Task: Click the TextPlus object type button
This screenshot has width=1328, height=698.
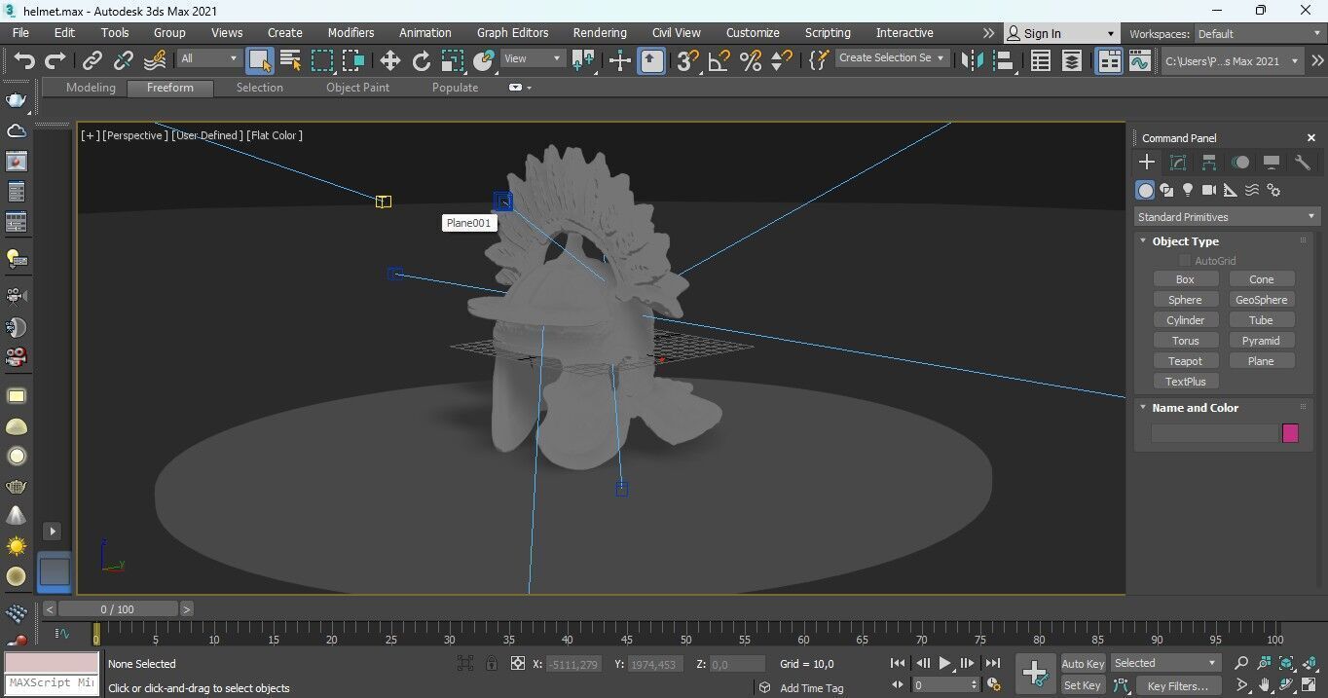Action: pyautogui.click(x=1185, y=382)
